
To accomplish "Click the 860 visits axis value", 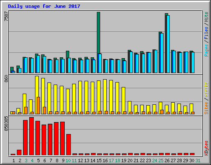I will [x=6, y=79].
